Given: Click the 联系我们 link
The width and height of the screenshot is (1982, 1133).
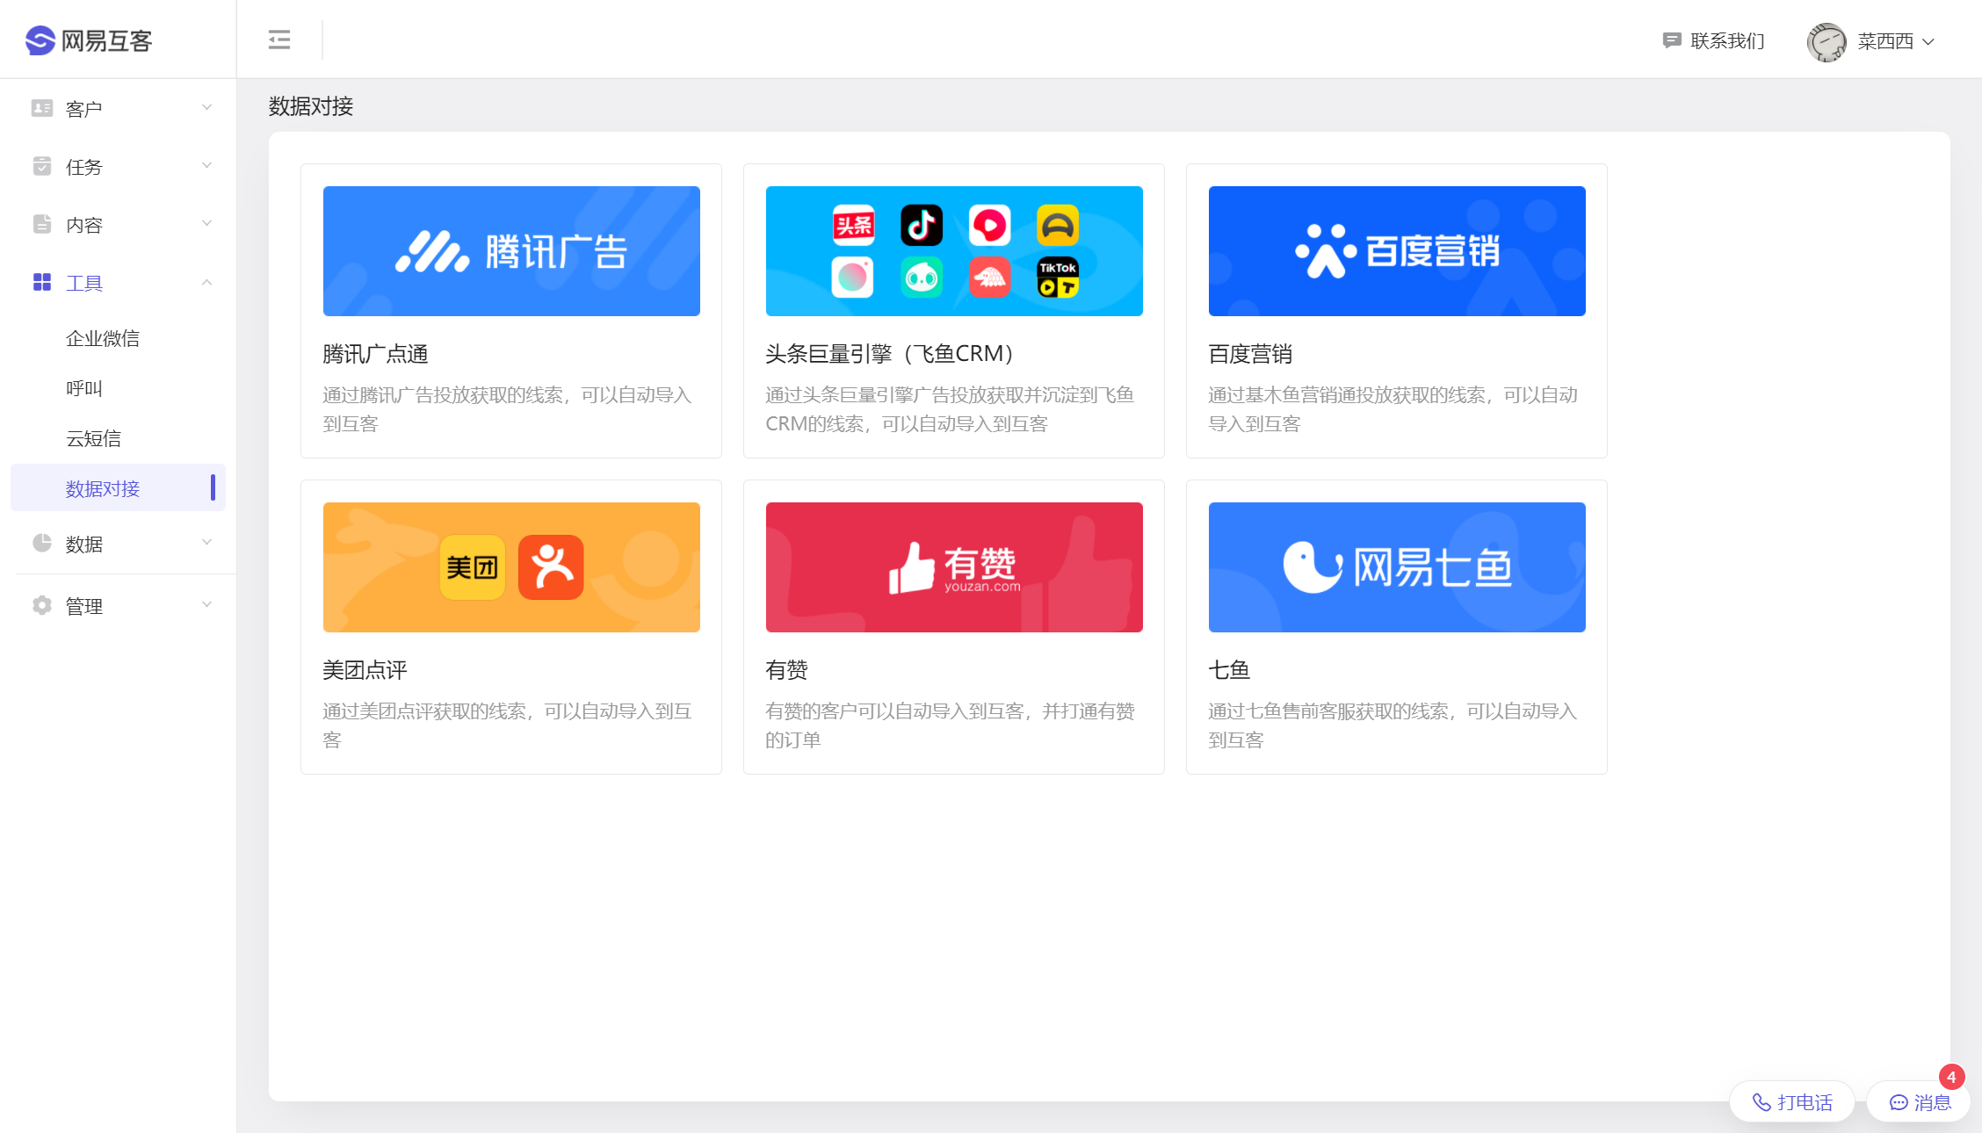Looking at the screenshot, I should coord(1713,40).
